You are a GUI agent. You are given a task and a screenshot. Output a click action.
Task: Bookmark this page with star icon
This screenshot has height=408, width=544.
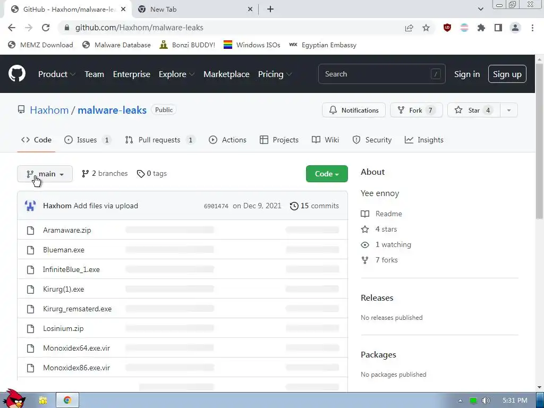(426, 28)
